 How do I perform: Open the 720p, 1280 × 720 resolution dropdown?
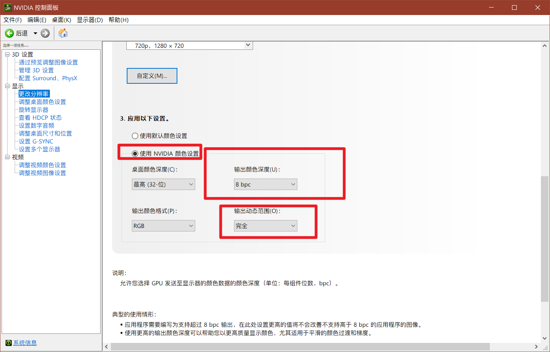click(189, 45)
